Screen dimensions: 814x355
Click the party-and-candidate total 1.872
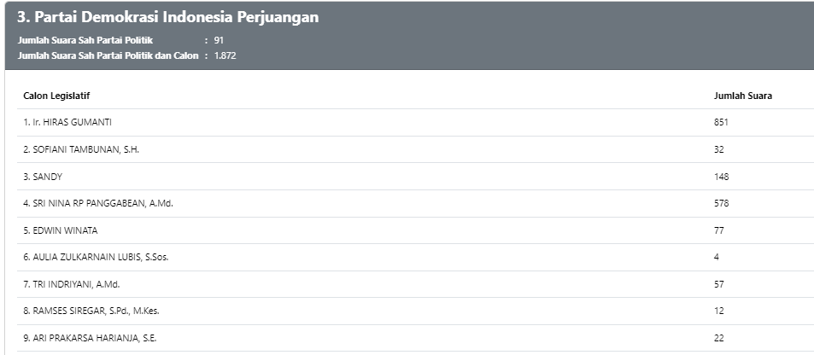pos(225,55)
